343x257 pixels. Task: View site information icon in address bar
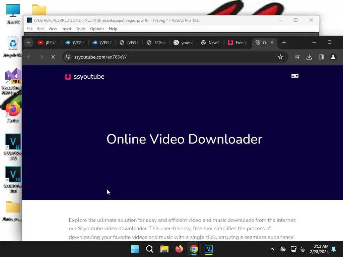click(68, 57)
